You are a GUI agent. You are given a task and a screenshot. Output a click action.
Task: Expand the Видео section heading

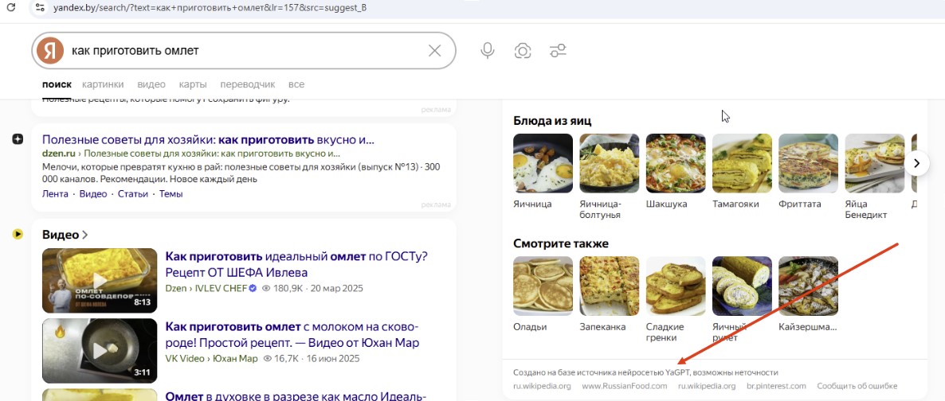tap(65, 235)
